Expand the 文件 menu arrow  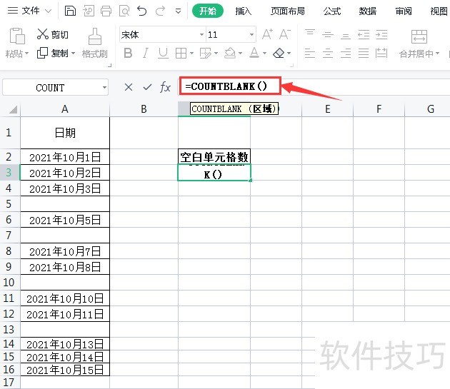(49, 11)
